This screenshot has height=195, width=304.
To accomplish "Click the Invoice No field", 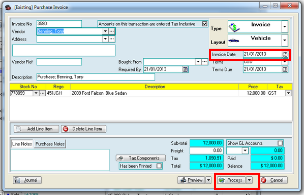I will click(x=59, y=24).
